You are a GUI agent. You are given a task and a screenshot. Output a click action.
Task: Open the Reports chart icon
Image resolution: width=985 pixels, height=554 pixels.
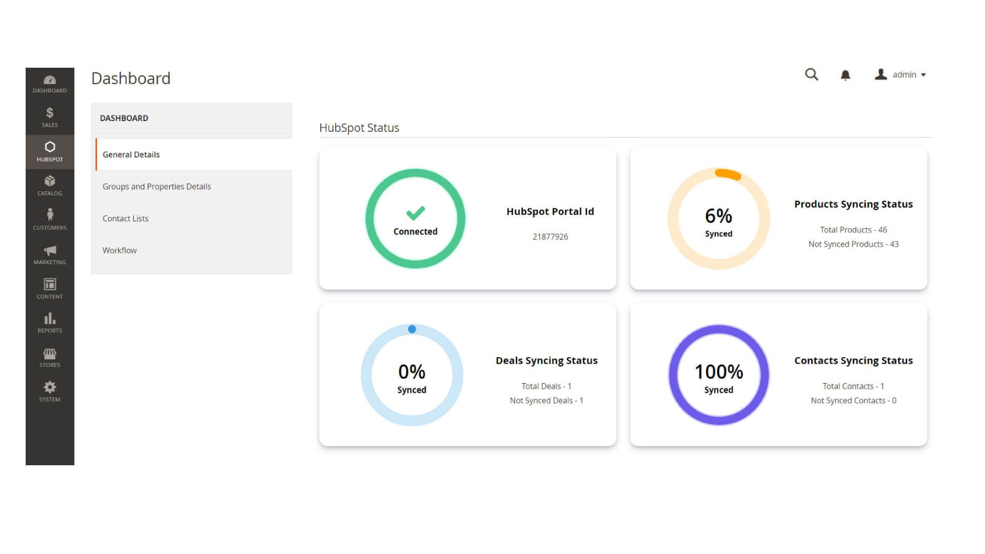[x=49, y=323]
